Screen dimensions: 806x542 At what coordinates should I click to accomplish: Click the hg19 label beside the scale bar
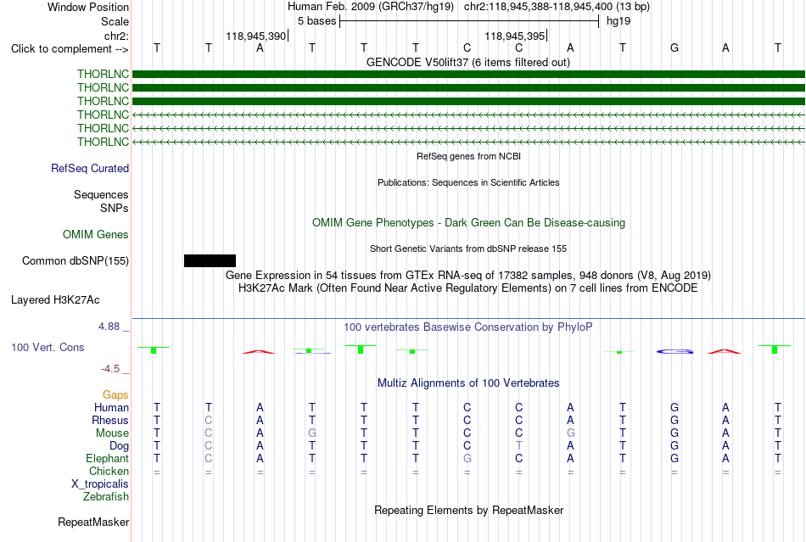(618, 21)
